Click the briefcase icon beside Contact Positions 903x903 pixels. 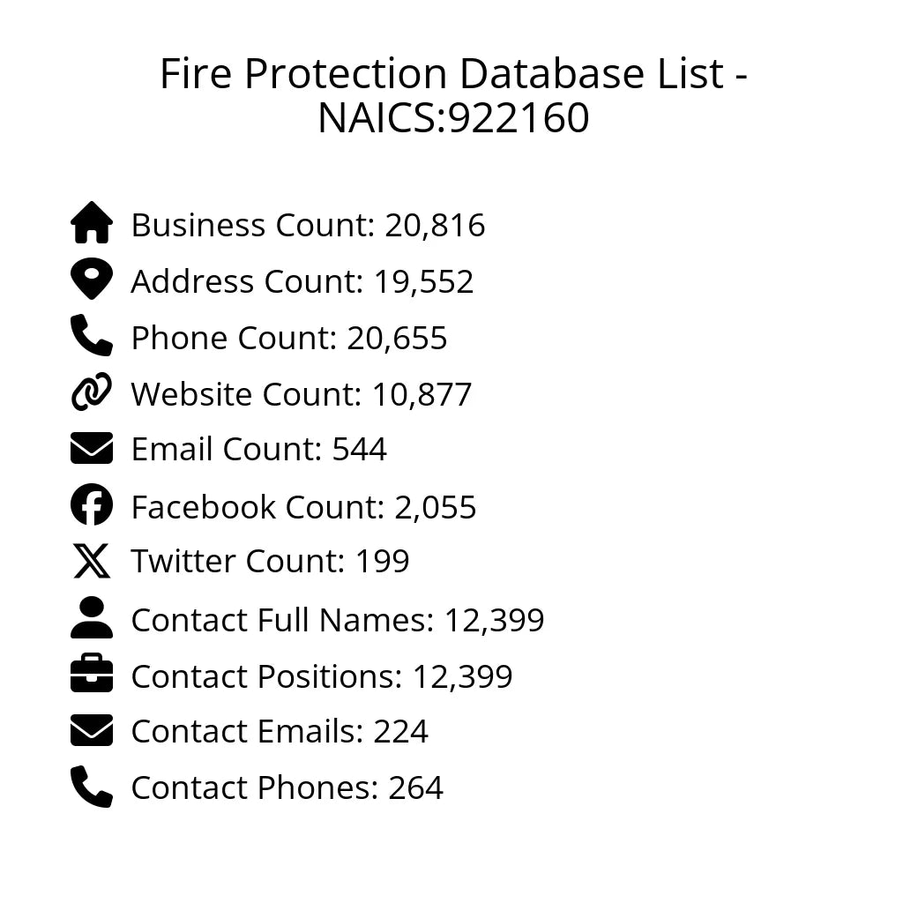(x=92, y=675)
